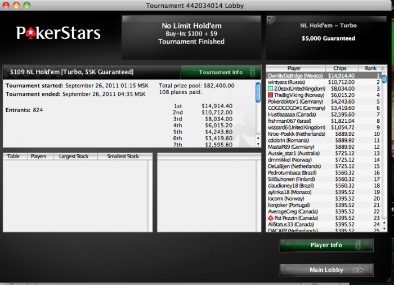Screen dimensions: 394x285
Task: Click down arrow of player list scrollbar
Action: tap(384, 229)
